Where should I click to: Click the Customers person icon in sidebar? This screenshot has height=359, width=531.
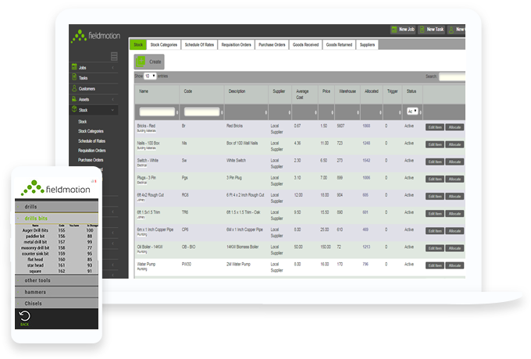tap(74, 88)
